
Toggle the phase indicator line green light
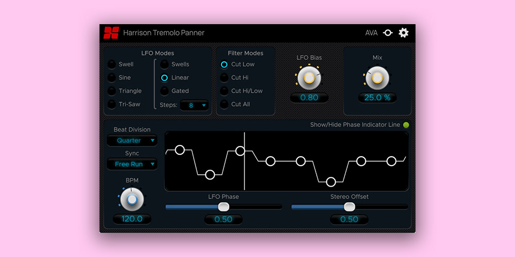(x=406, y=125)
